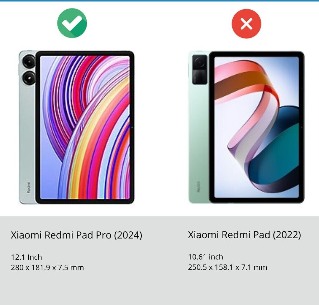Click the 250.5 x 158.1 x 7.1 mm dimensions
Image resolution: width=319 pixels, height=305 pixels.
(227, 267)
